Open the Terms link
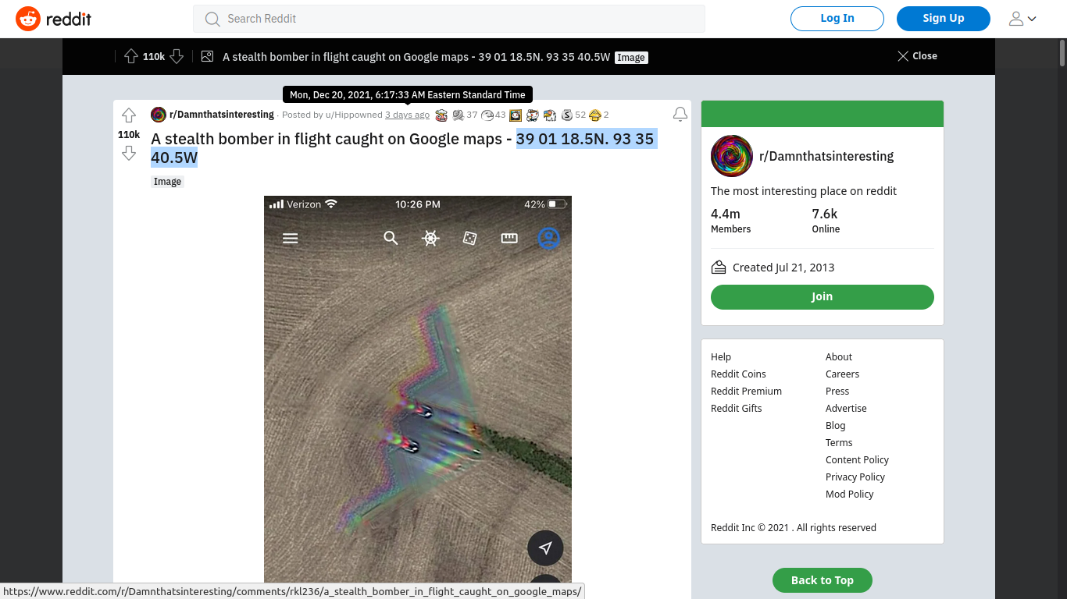Image resolution: width=1067 pixels, height=599 pixels. (839, 443)
